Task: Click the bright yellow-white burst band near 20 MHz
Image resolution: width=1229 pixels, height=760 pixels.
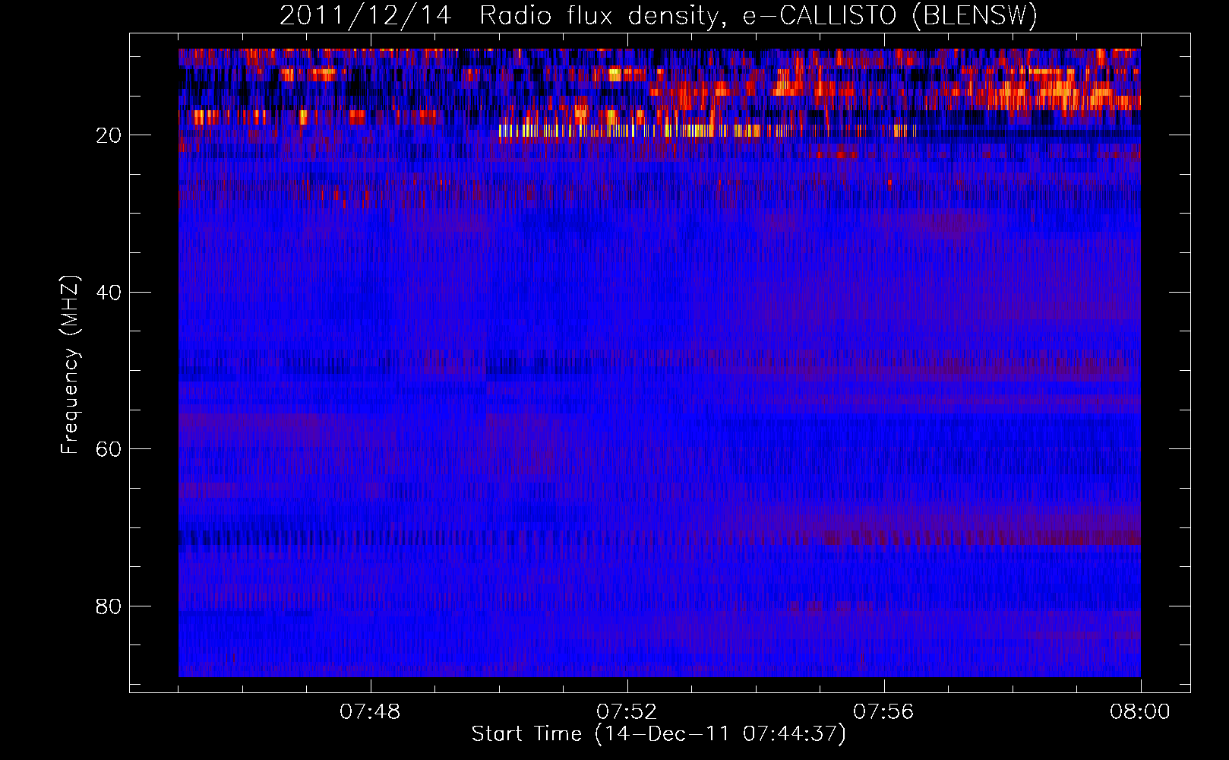Action: point(706,131)
